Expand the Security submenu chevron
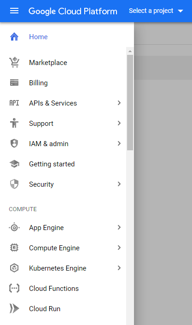Viewport: 192px width, 325px height. tap(119, 184)
